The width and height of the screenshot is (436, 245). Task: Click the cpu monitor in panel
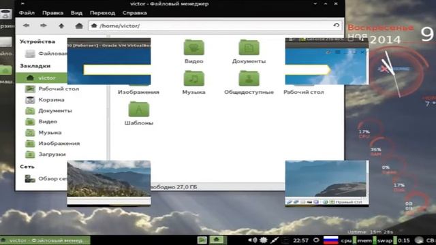point(346,240)
